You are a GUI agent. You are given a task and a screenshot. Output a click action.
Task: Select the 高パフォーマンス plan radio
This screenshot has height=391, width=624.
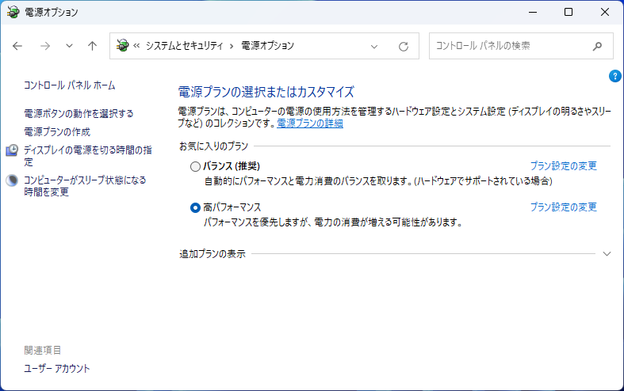(x=195, y=208)
